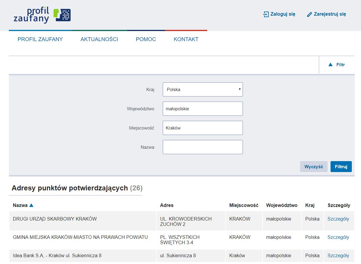Open the dropdown arrow showing Polska
This screenshot has width=361, height=264.
[240, 89]
